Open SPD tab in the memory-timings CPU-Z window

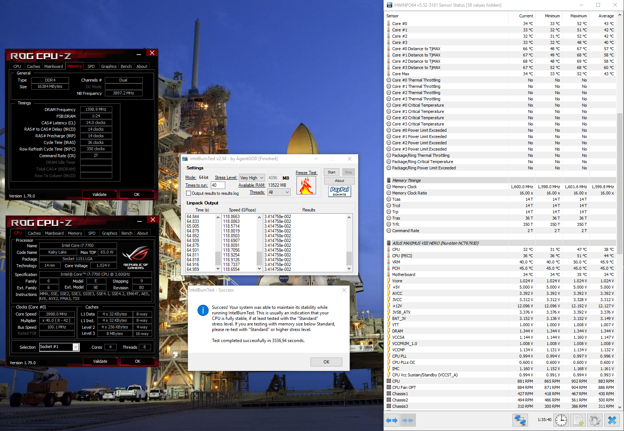click(91, 66)
